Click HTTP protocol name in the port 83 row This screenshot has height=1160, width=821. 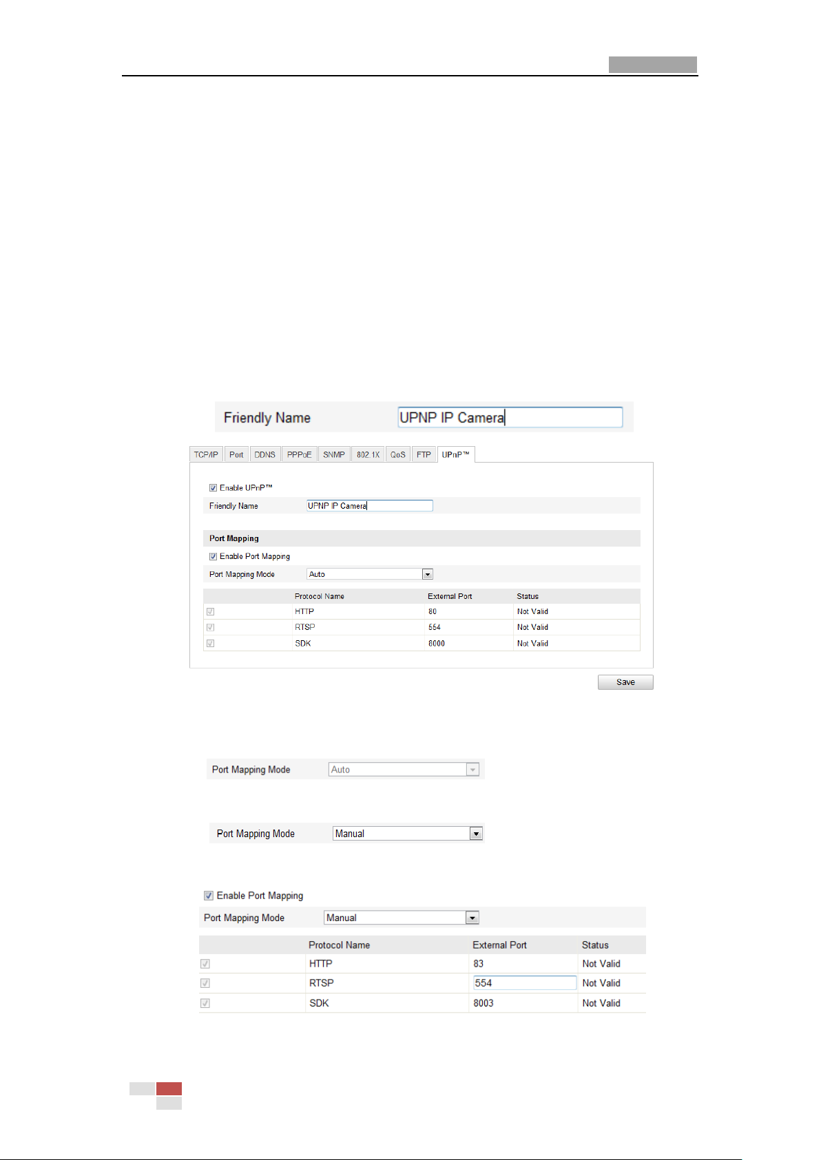click(321, 964)
